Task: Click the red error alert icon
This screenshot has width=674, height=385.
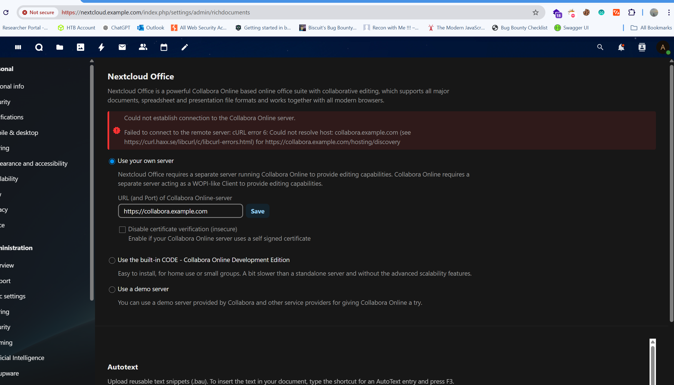Action: (117, 130)
